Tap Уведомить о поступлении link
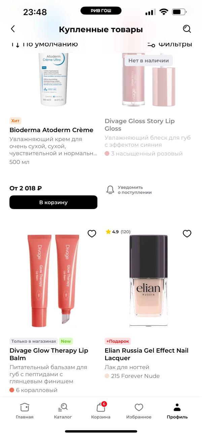 (x=135, y=190)
